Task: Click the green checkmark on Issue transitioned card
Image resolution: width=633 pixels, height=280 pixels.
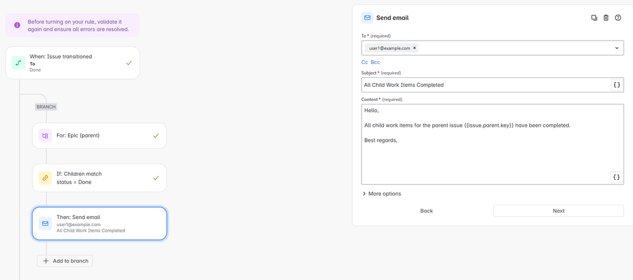Action: click(x=129, y=63)
